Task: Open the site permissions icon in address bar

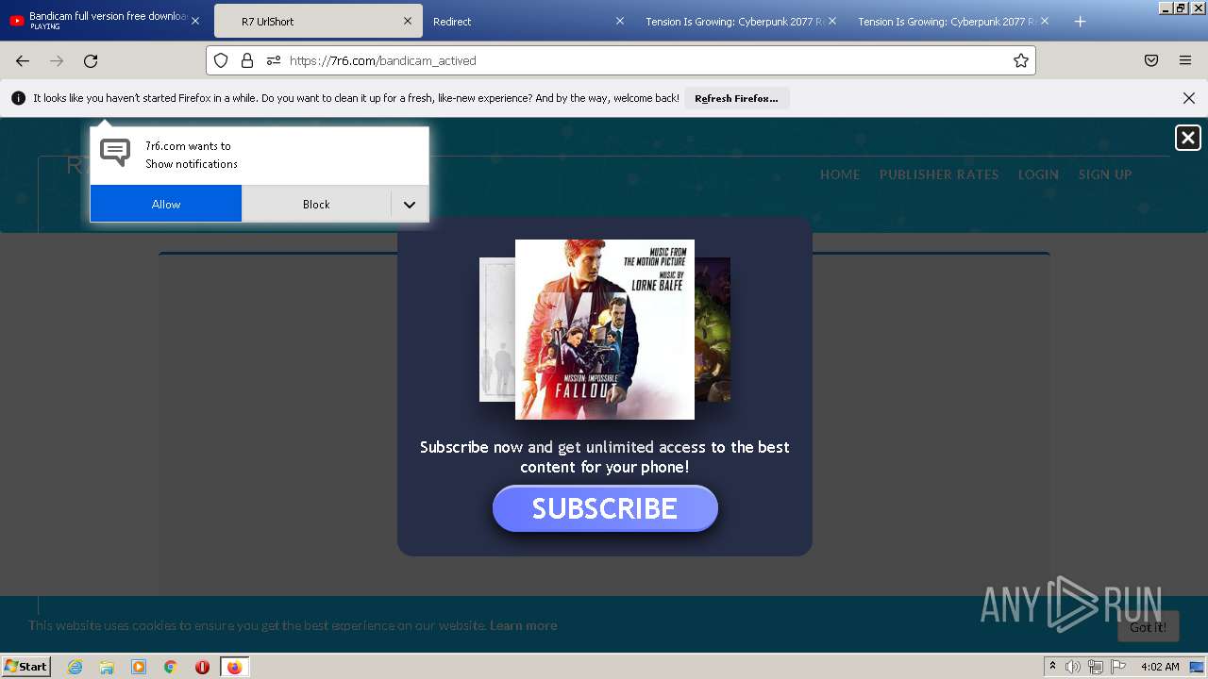Action: click(x=274, y=60)
